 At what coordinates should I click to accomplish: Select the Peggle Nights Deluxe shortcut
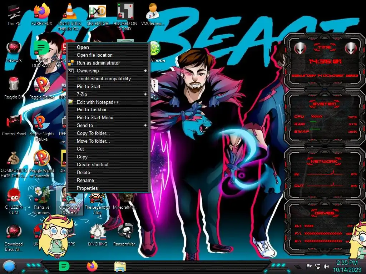coord(42,128)
